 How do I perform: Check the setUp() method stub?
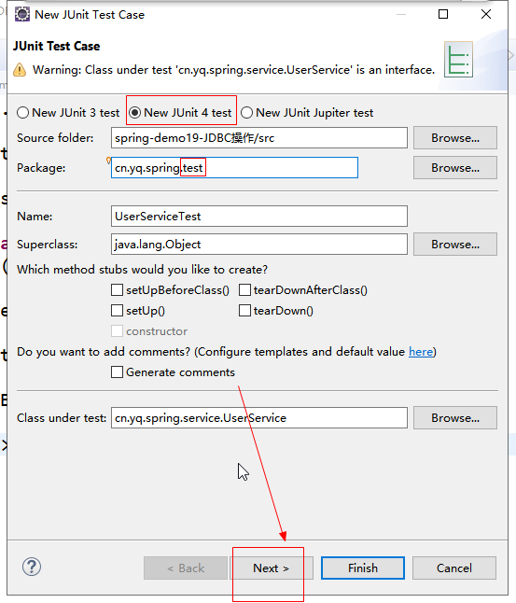(117, 310)
